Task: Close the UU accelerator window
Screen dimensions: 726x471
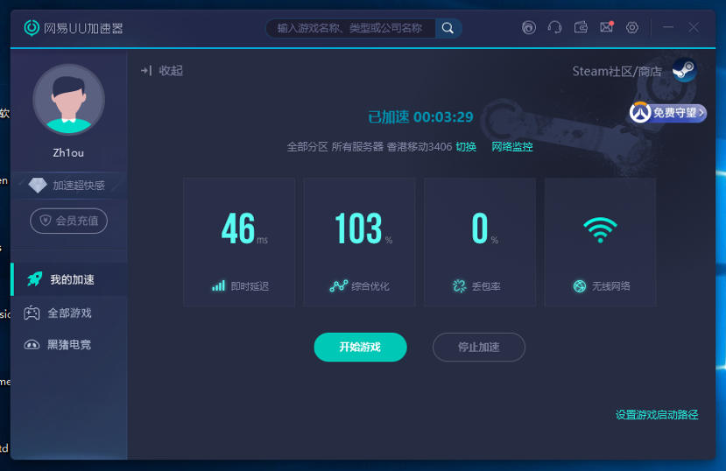Action: click(x=694, y=27)
